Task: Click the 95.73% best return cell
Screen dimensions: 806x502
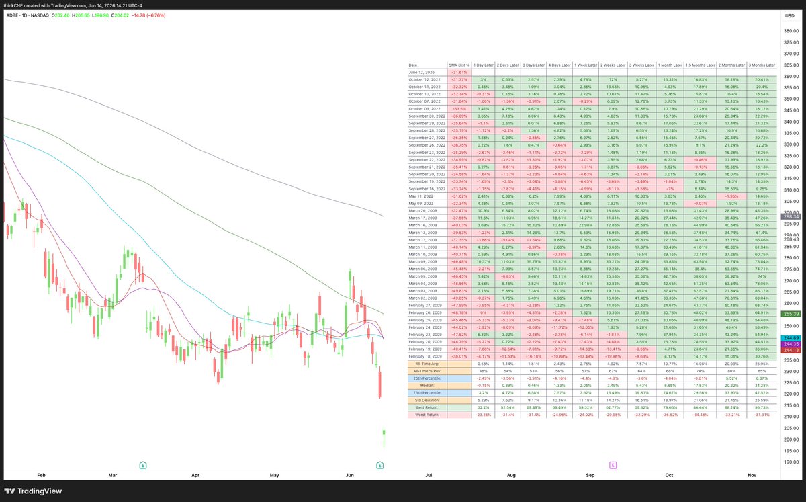Action: click(762, 407)
